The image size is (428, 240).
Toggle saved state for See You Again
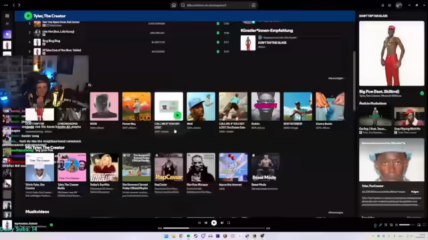(x=218, y=23)
